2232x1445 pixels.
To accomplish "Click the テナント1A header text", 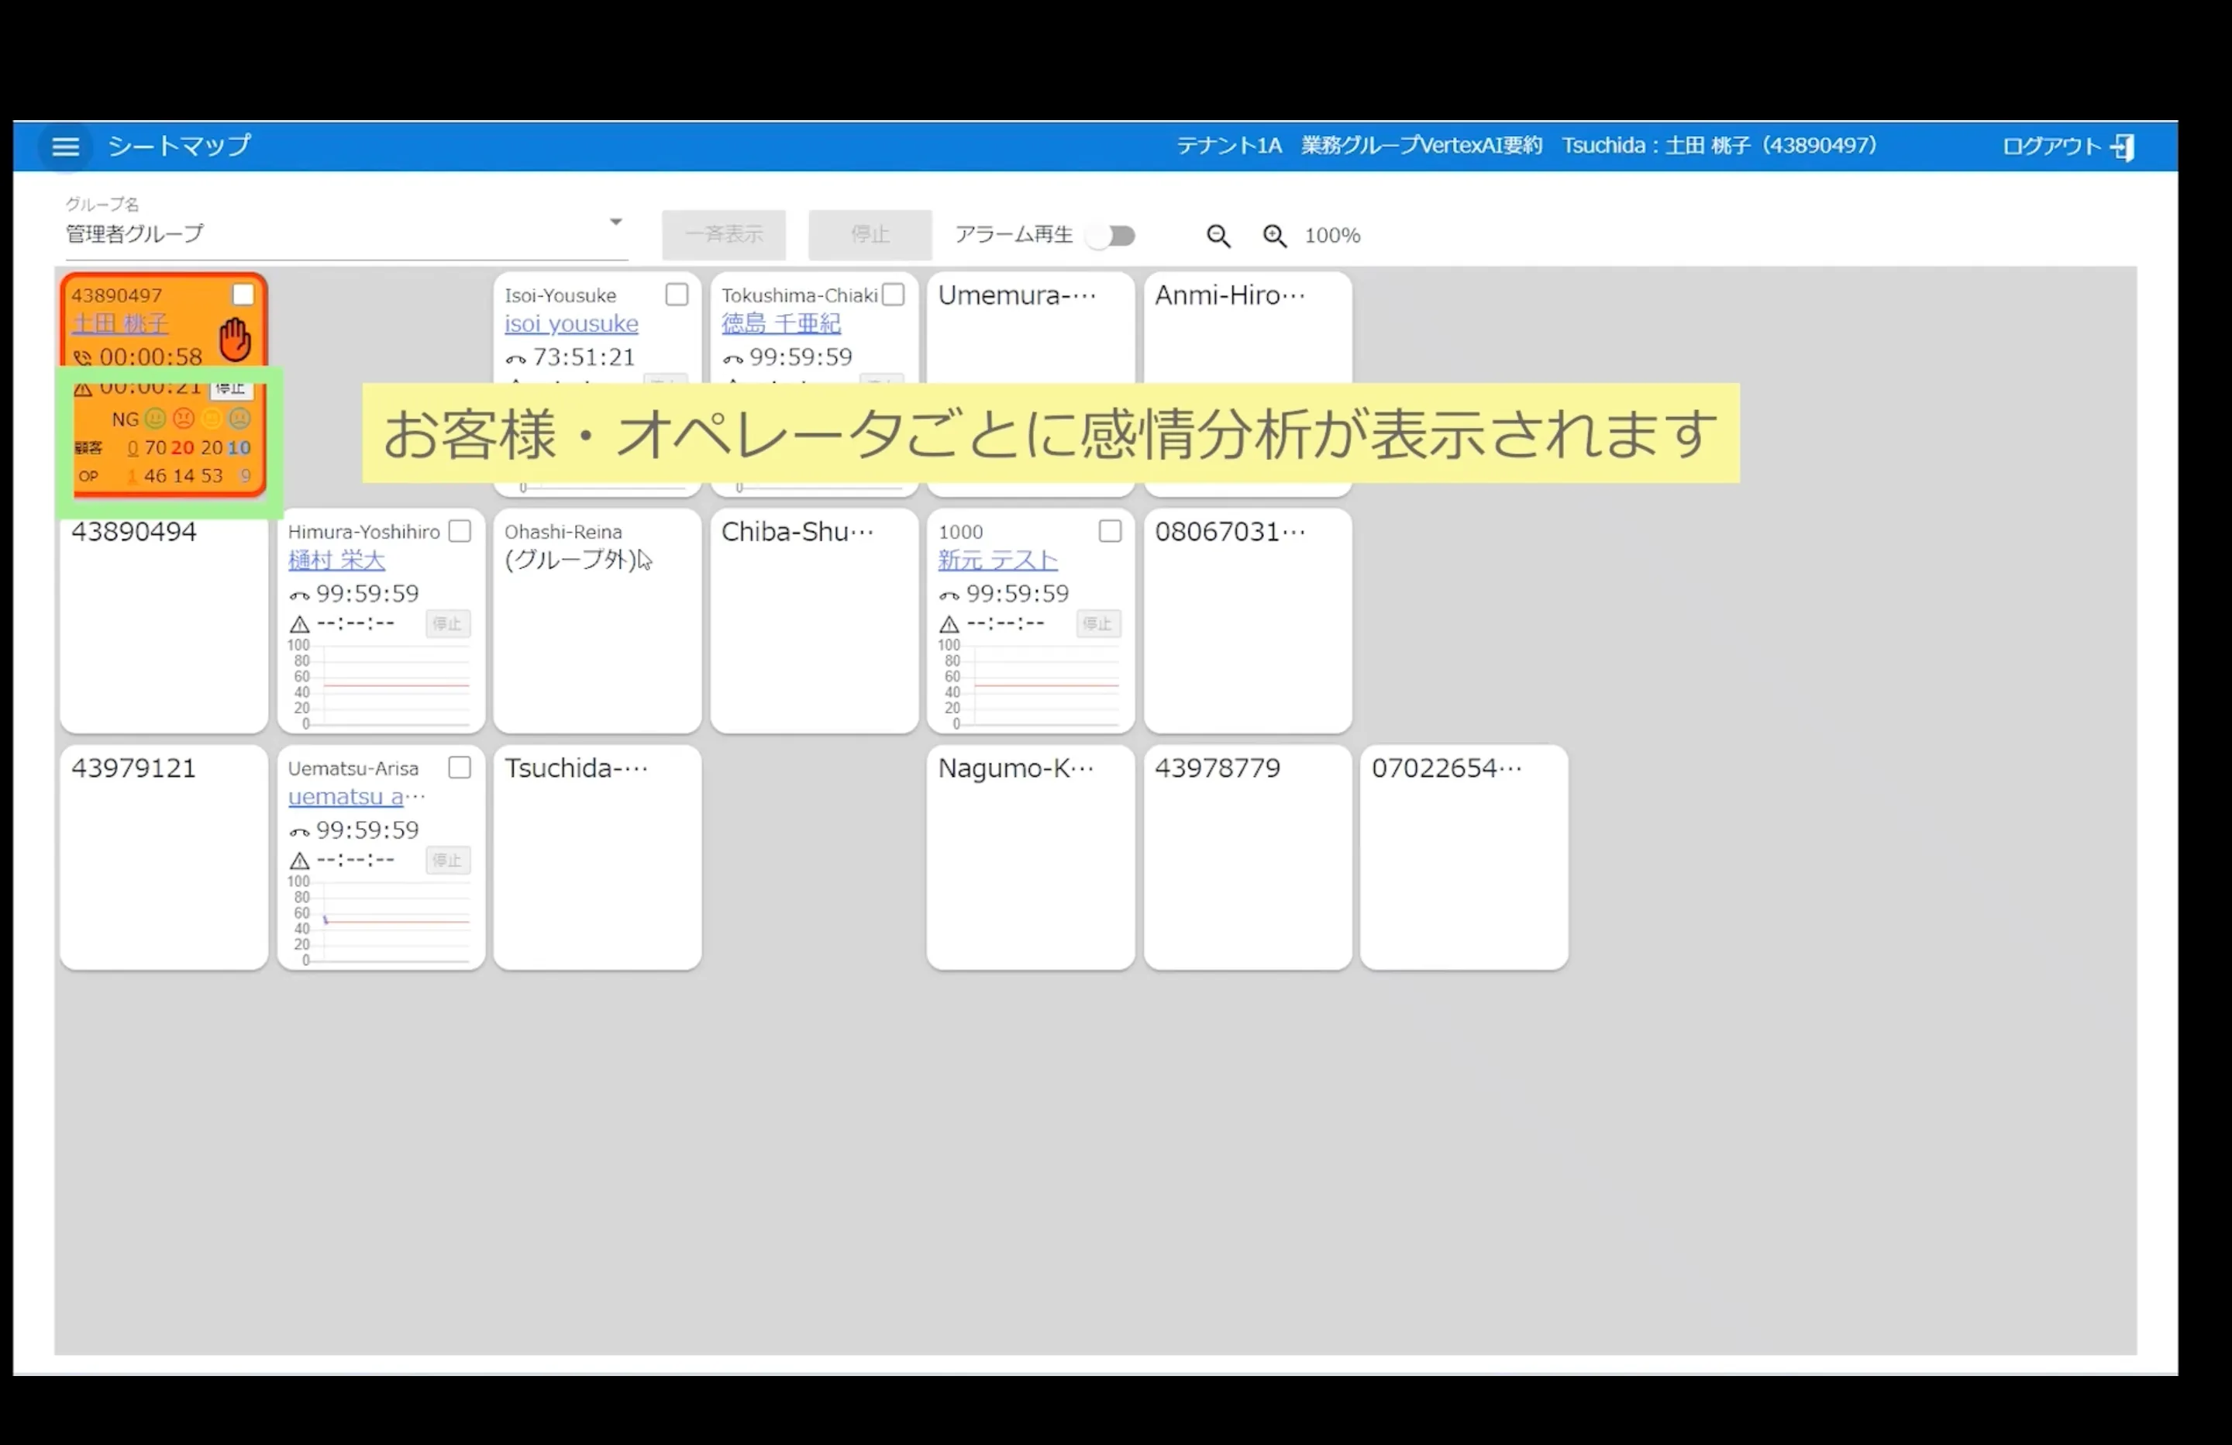I will pos(1229,146).
